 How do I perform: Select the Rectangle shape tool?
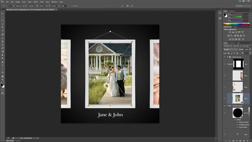(2, 72)
